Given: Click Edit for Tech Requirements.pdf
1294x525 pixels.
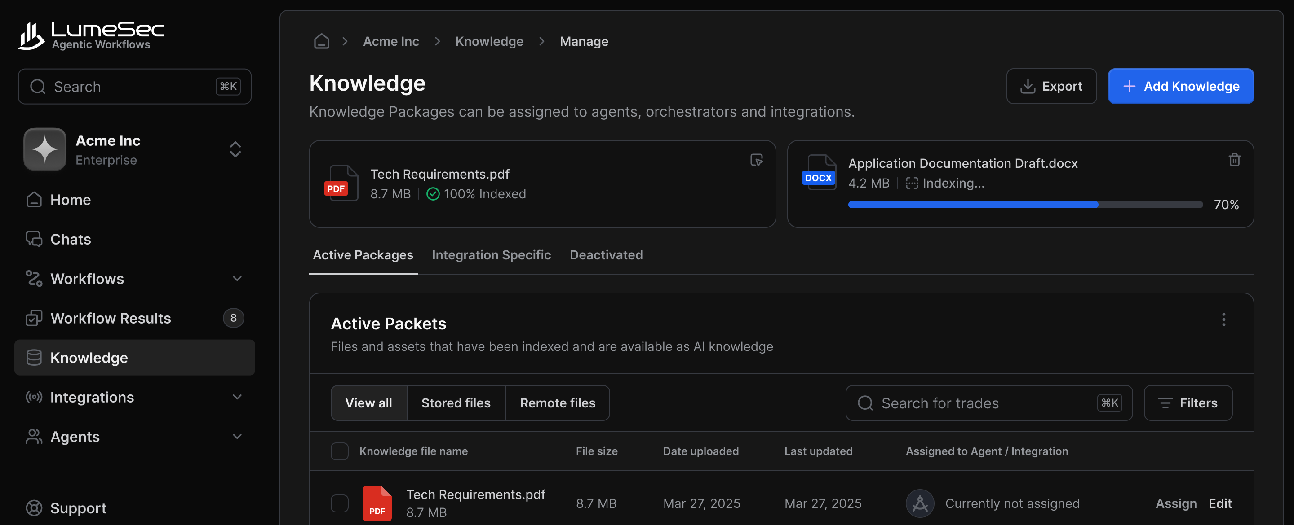Looking at the screenshot, I should pos(1220,503).
